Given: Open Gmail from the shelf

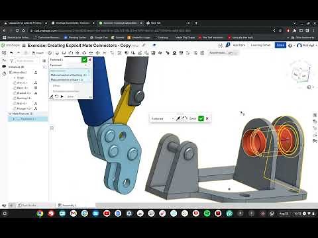Looking at the screenshot, I should pyautogui.click(x=74, y=214).
